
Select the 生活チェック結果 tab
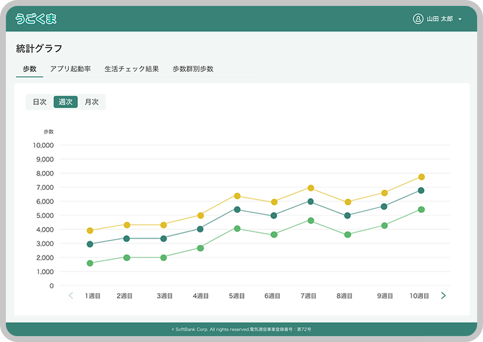tap(131, 69)
